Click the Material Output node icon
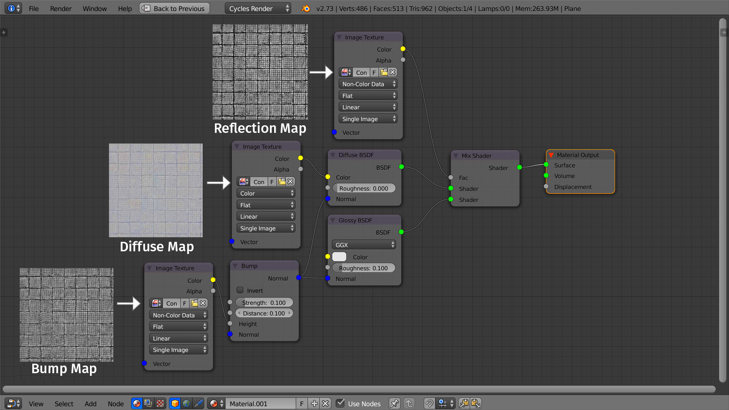The image size is (729, 410). pos(550,155)
